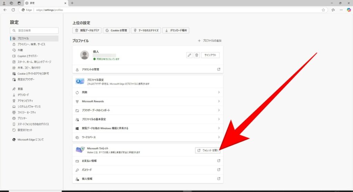
Task: Open the three-dot settings and more menu
Action: coord(341,10)
